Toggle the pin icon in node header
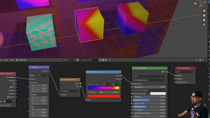 coord(110,60)
